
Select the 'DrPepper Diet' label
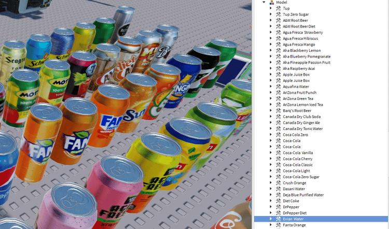point(295,213)
